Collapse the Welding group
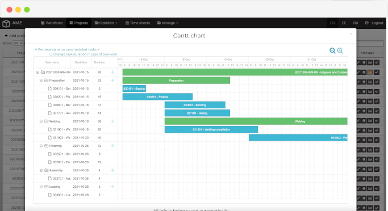This screenshot has width=388, height=211. click(x=41, y=121)
